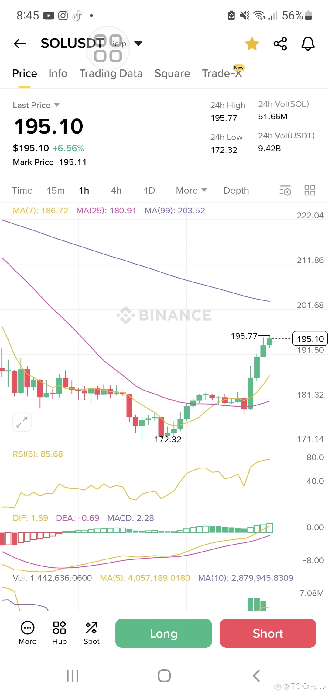Tap the 195.77 high marker on chart

(x=244, y=336)
